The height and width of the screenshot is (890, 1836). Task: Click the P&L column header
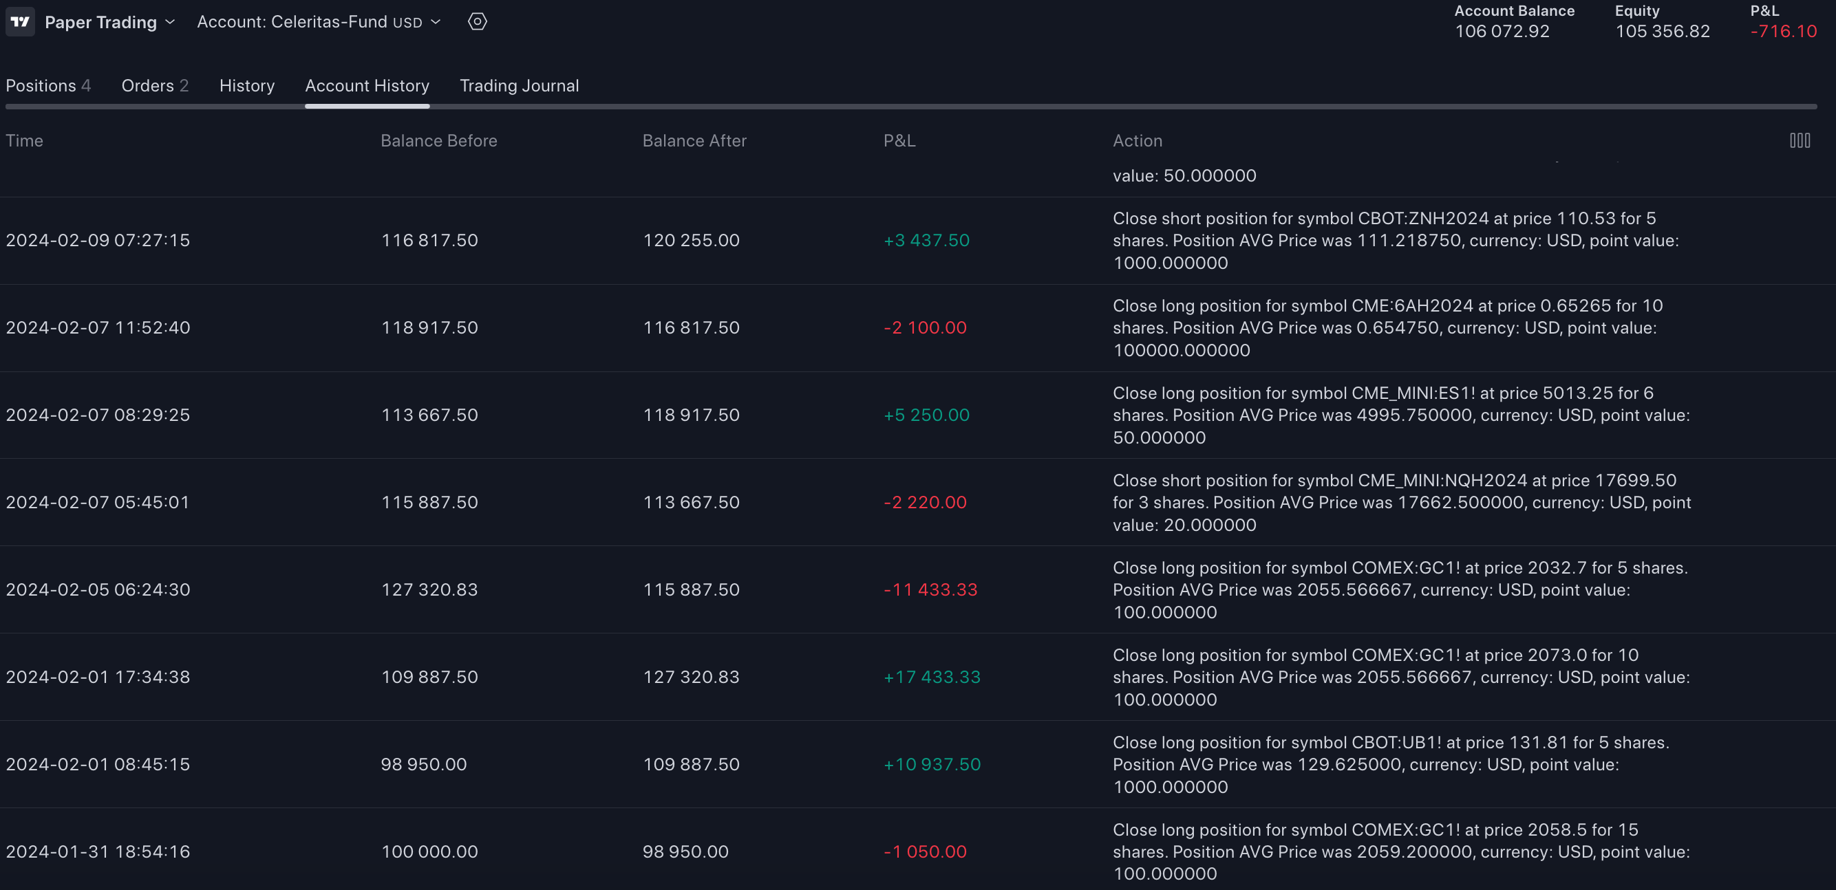899,140
